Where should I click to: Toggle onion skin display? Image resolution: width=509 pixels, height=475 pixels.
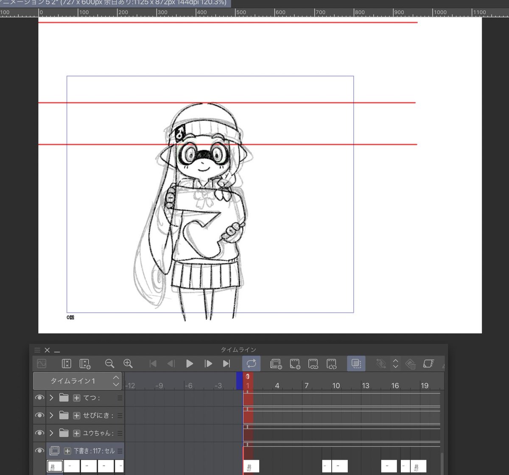click(356, 363)
